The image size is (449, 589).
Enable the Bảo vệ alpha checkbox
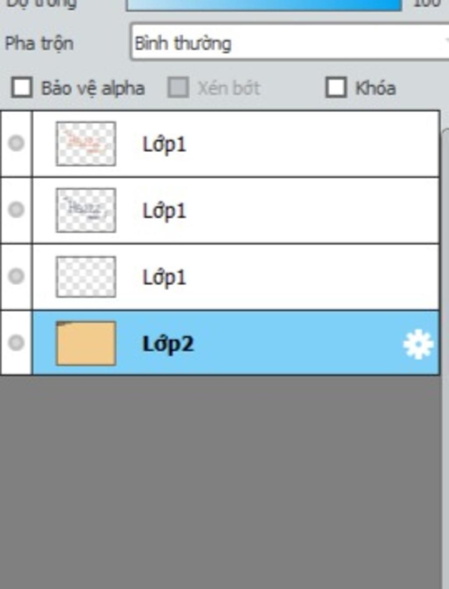[x=22, y=87]
